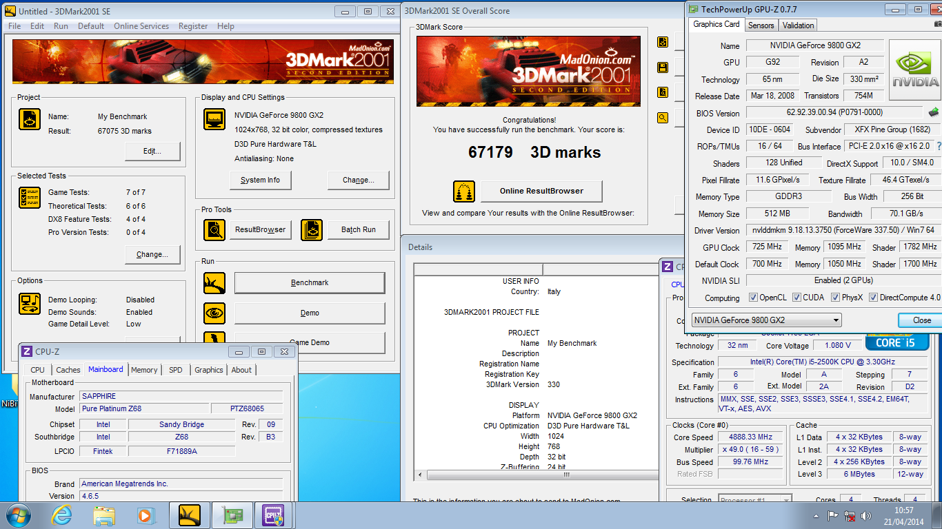Open the Edit menu in 3DMark2001
942x529 pixels.
pos(37,26)
